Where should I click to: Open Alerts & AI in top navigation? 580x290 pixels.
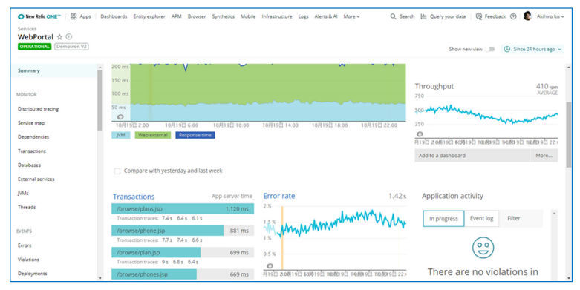pyautogui.click(x=326, y=16)
